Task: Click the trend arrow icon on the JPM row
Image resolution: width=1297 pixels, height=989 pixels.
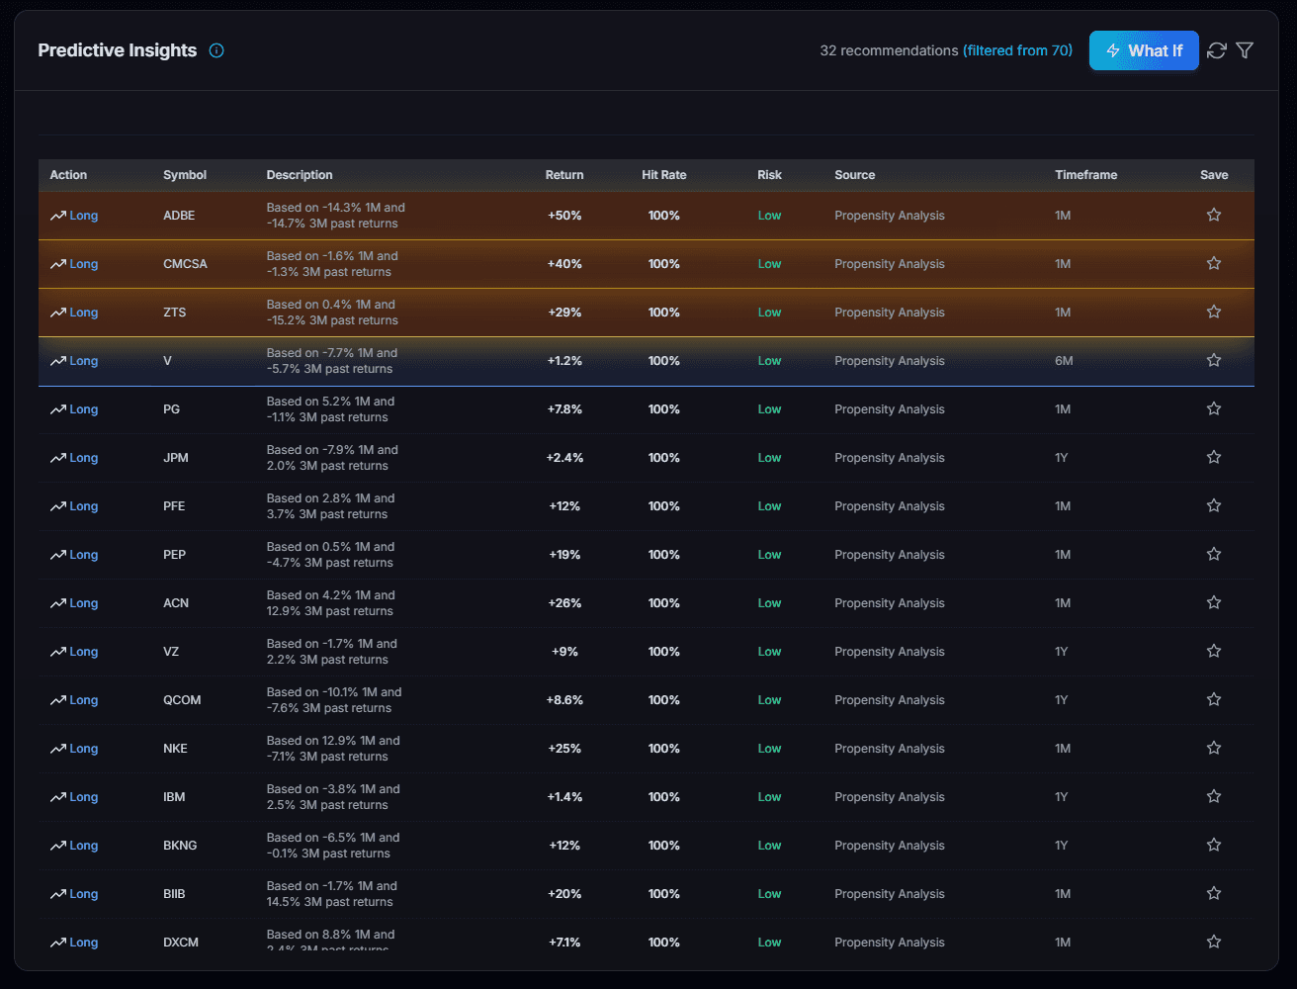Action: (x=56, y=457)
